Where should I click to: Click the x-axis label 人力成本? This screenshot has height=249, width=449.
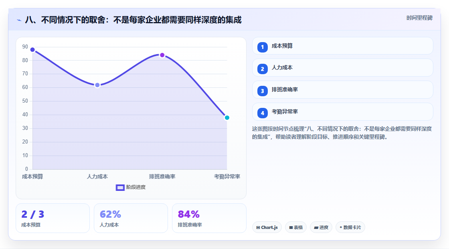97,176
